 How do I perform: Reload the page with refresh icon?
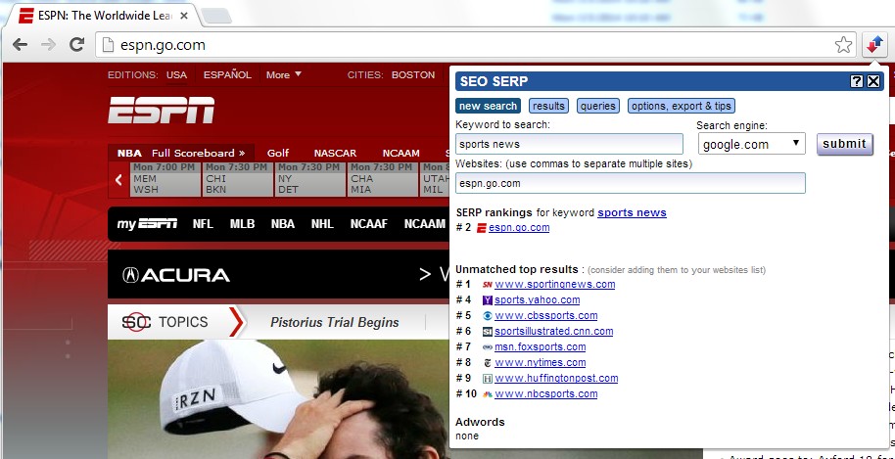coord(76,44)
